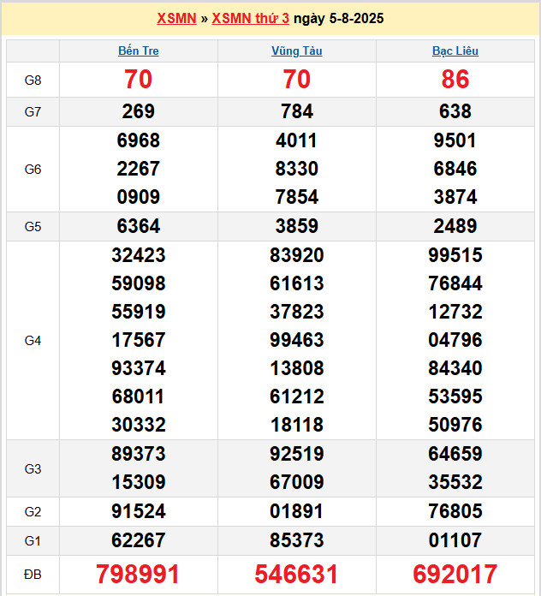Select Vũng Tàu special prize number 546631
Screen dimensions: 541x596
pos(297,574)
